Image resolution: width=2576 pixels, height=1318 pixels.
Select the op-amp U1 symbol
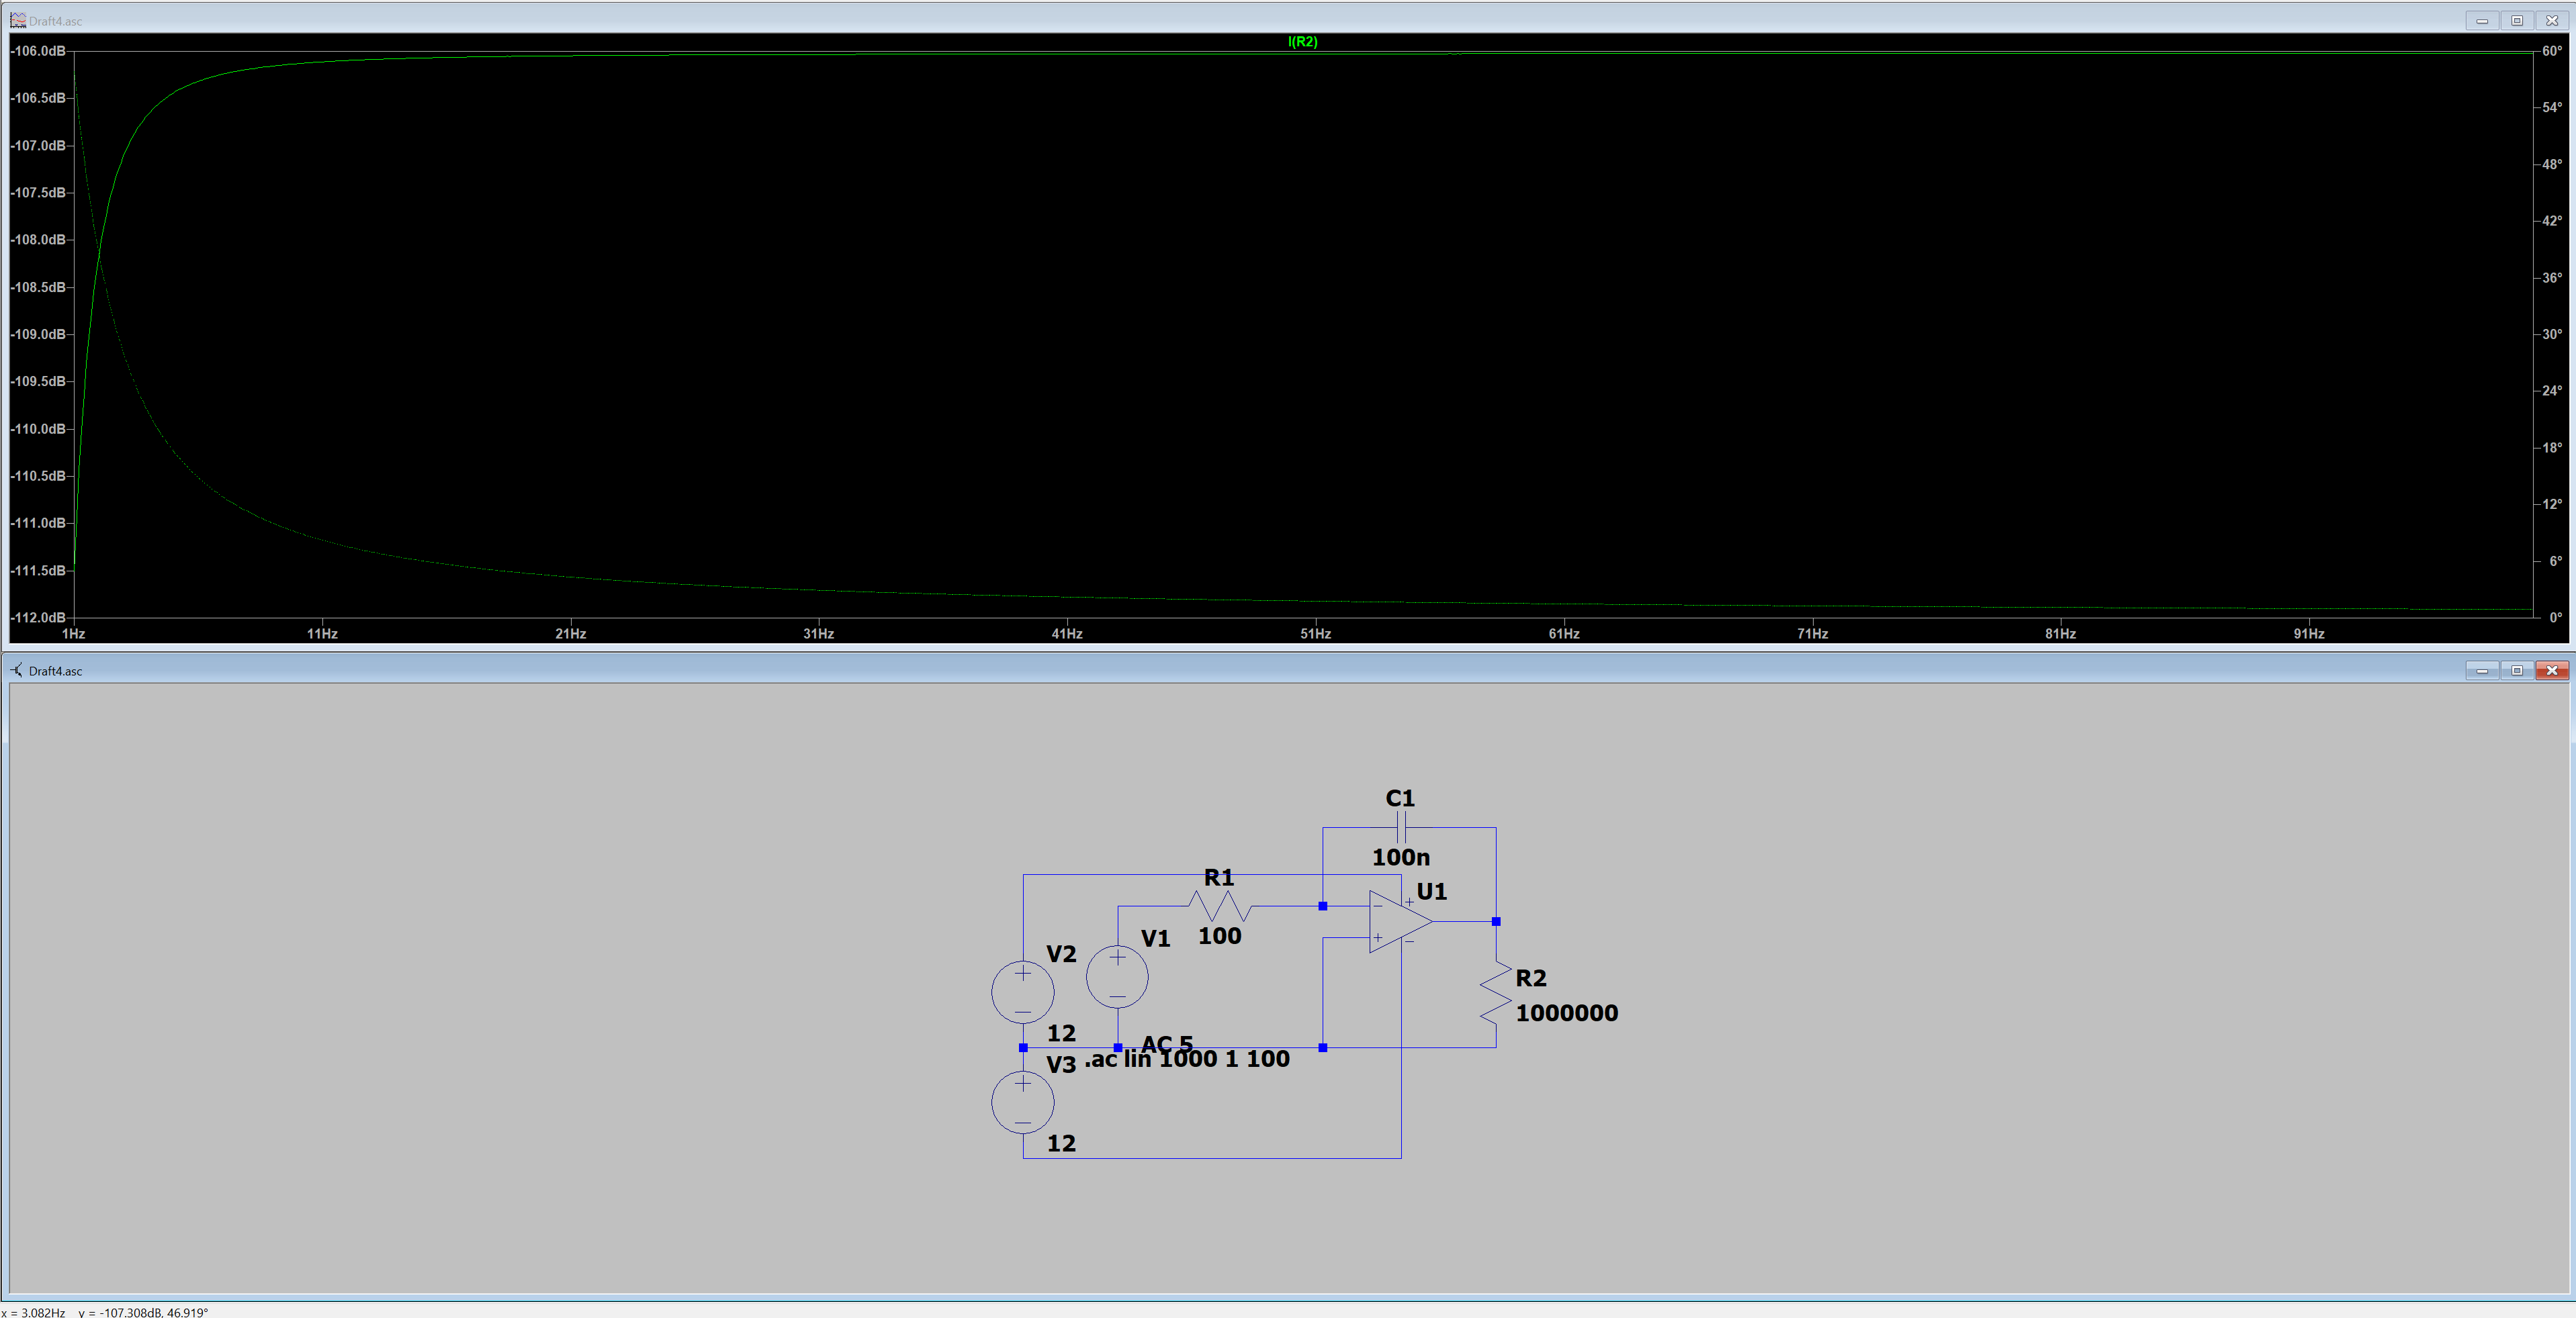click(x=1400, y=921)
